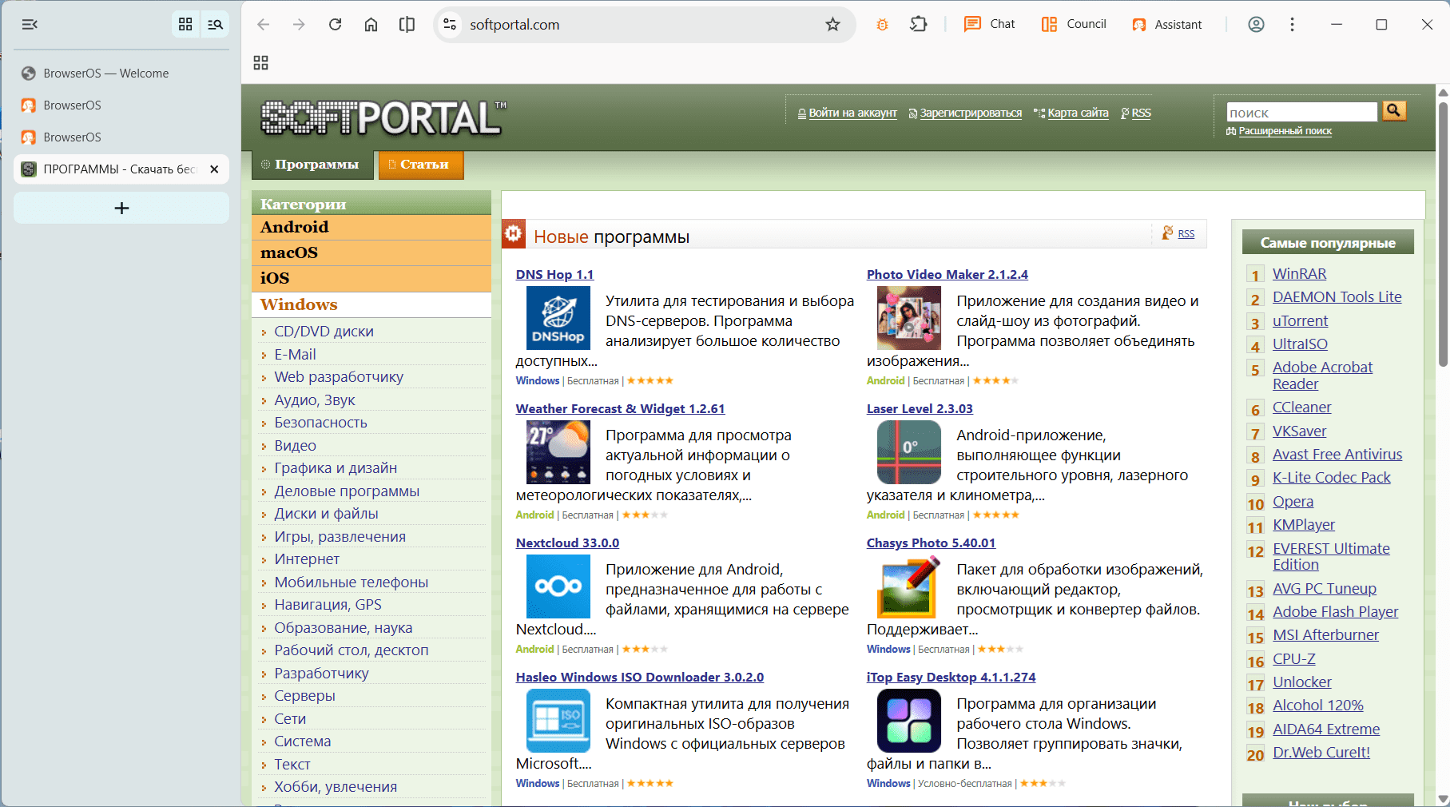This screenshot has width=1450, height=807.
Task: Click the Chasys Photo program icon
Action: 909,586
